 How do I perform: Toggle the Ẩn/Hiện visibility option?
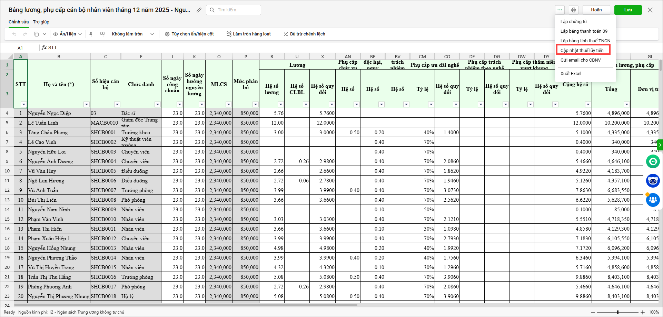(68, 34)
